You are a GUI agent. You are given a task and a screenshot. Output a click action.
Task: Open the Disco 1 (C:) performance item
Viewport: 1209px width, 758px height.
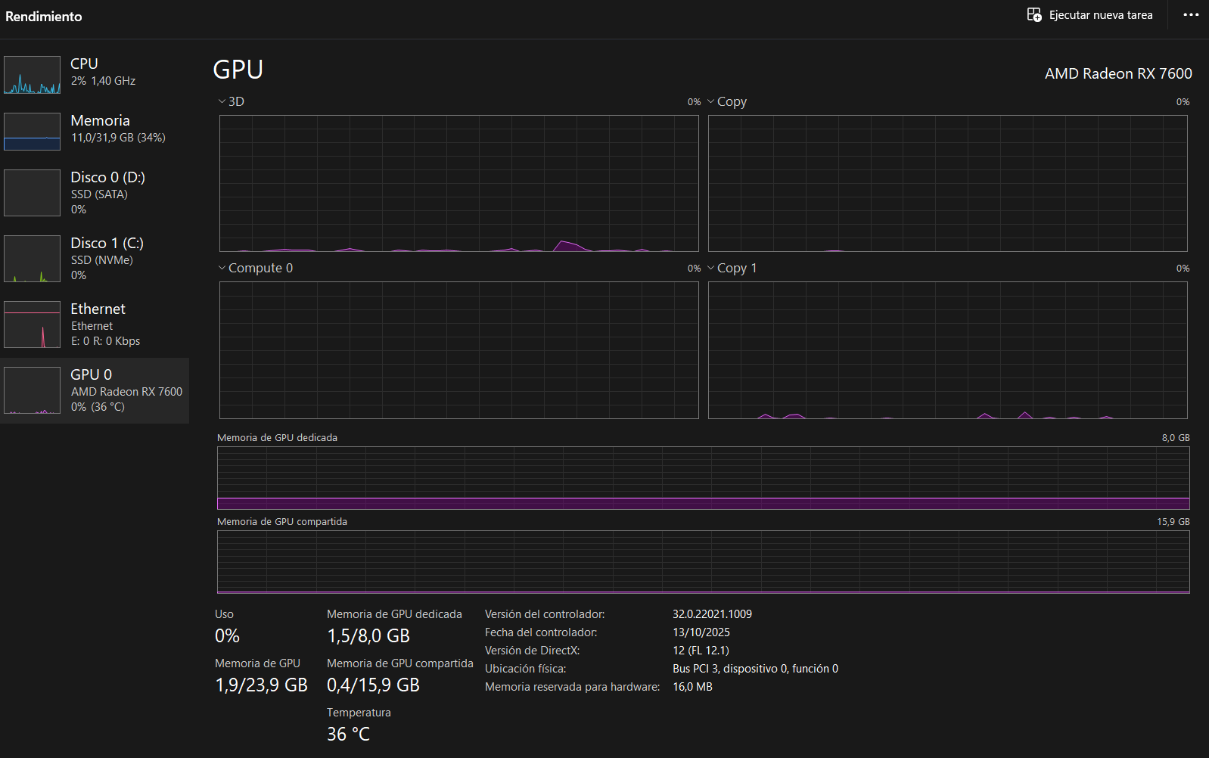107,244
